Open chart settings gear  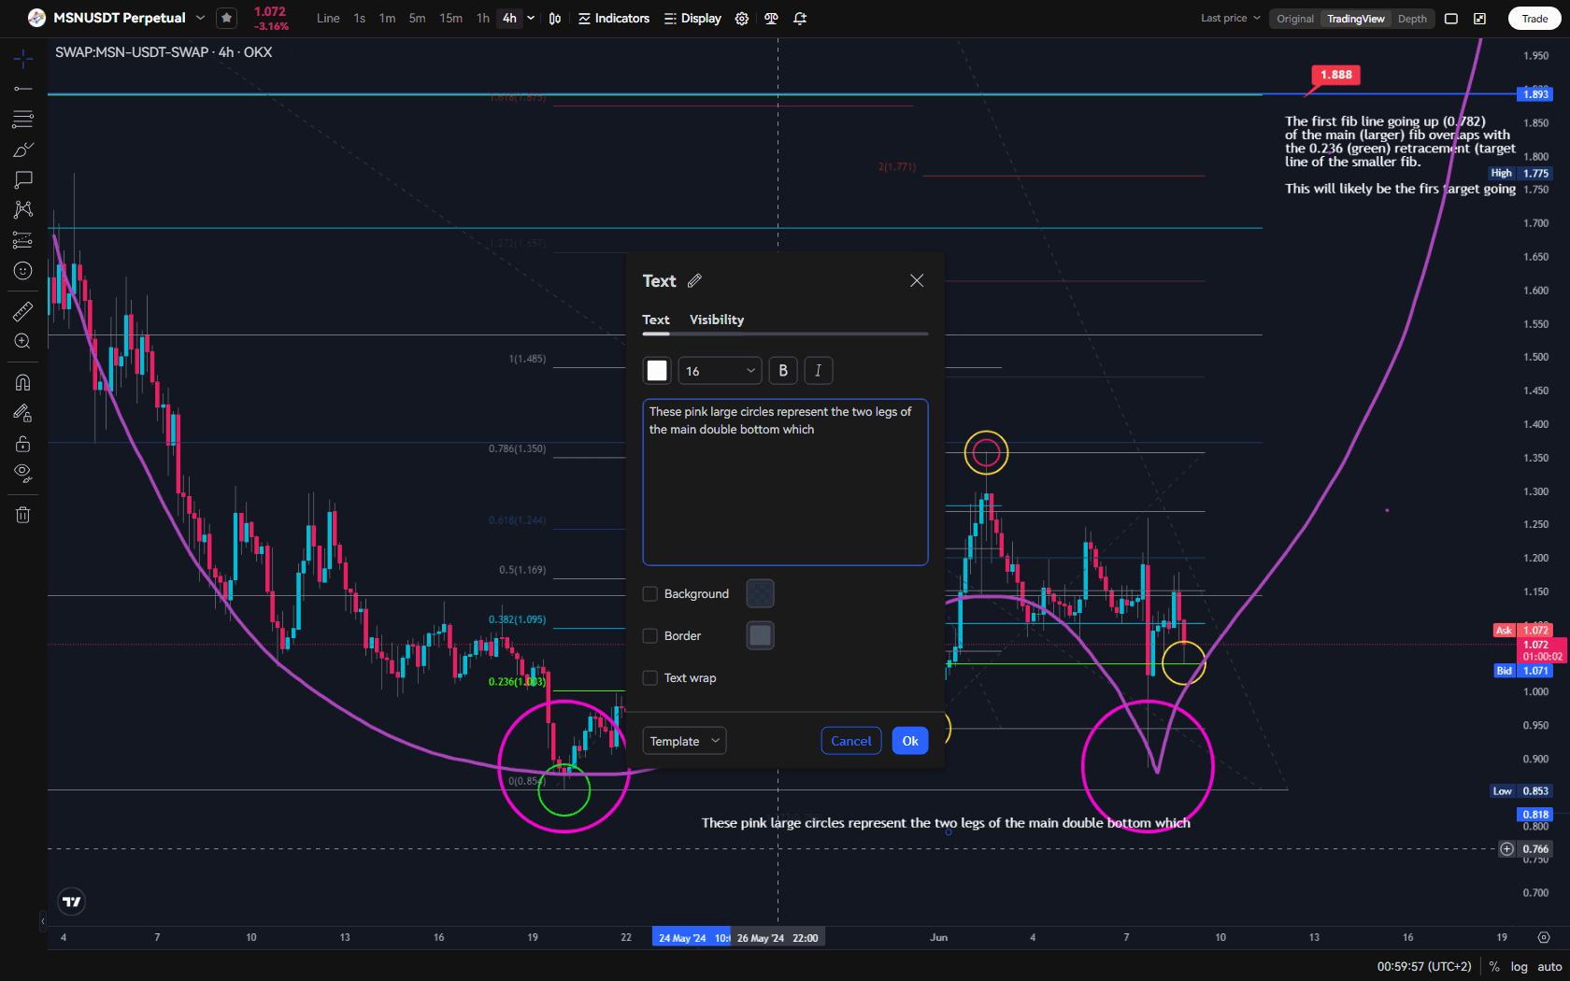[x=742, y=18]
